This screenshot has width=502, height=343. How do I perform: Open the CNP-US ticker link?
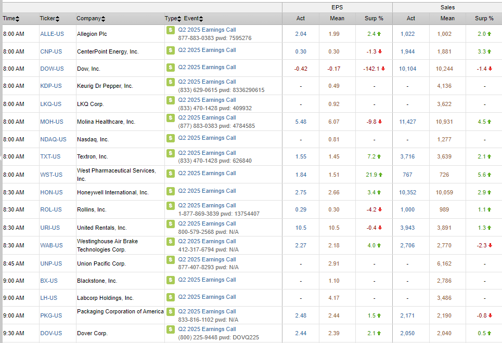(x=51, y=51)
